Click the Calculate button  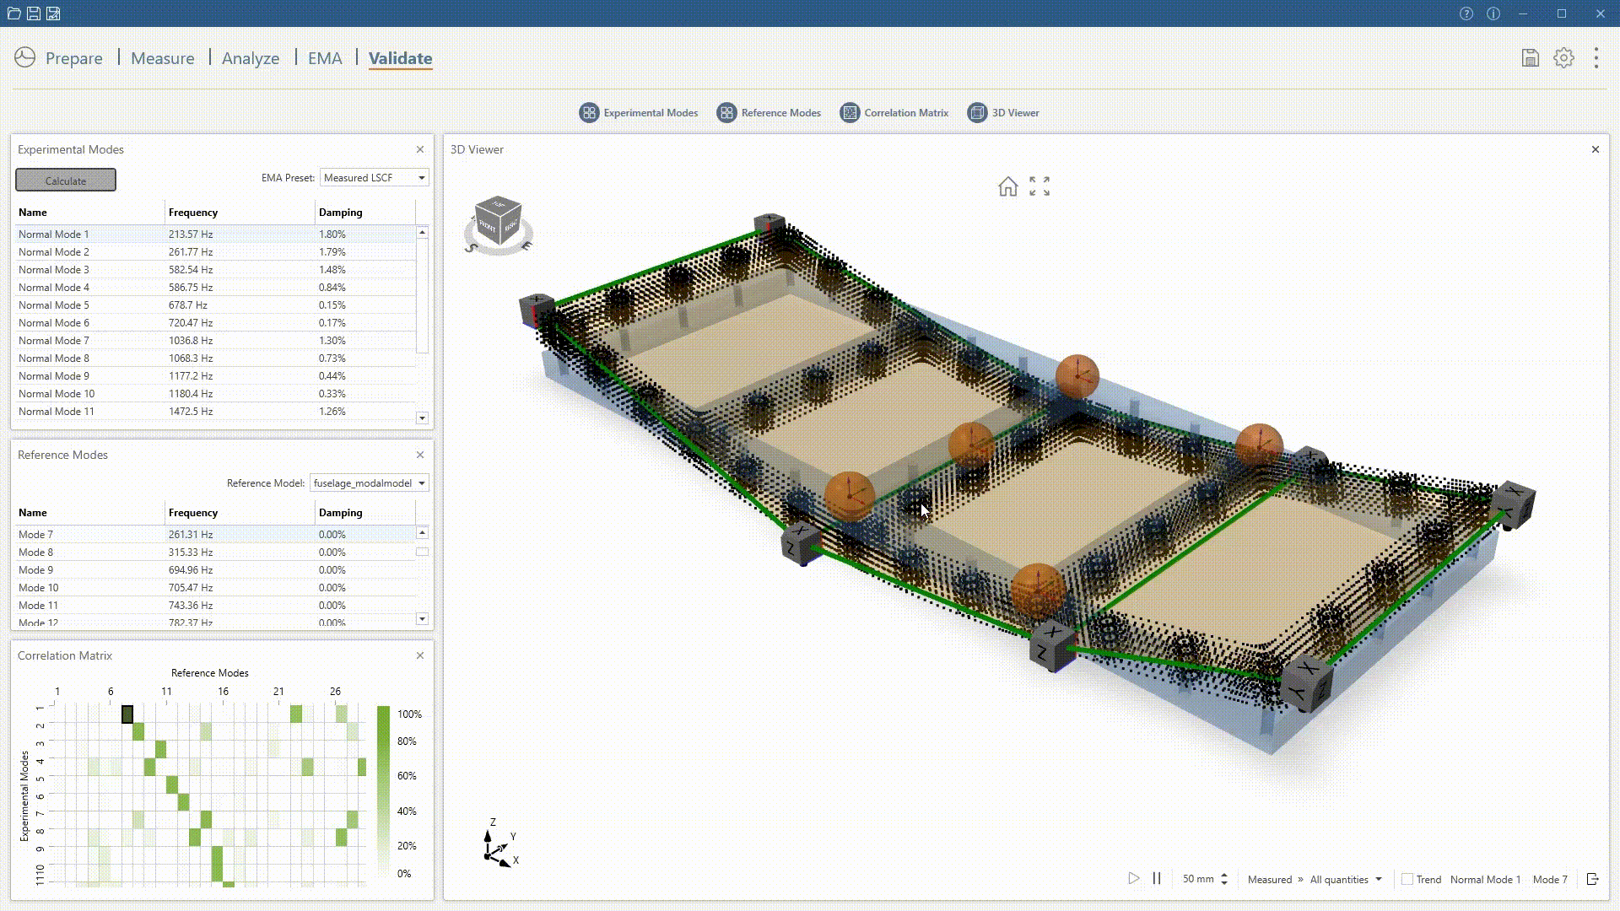(x=66, y=181)
